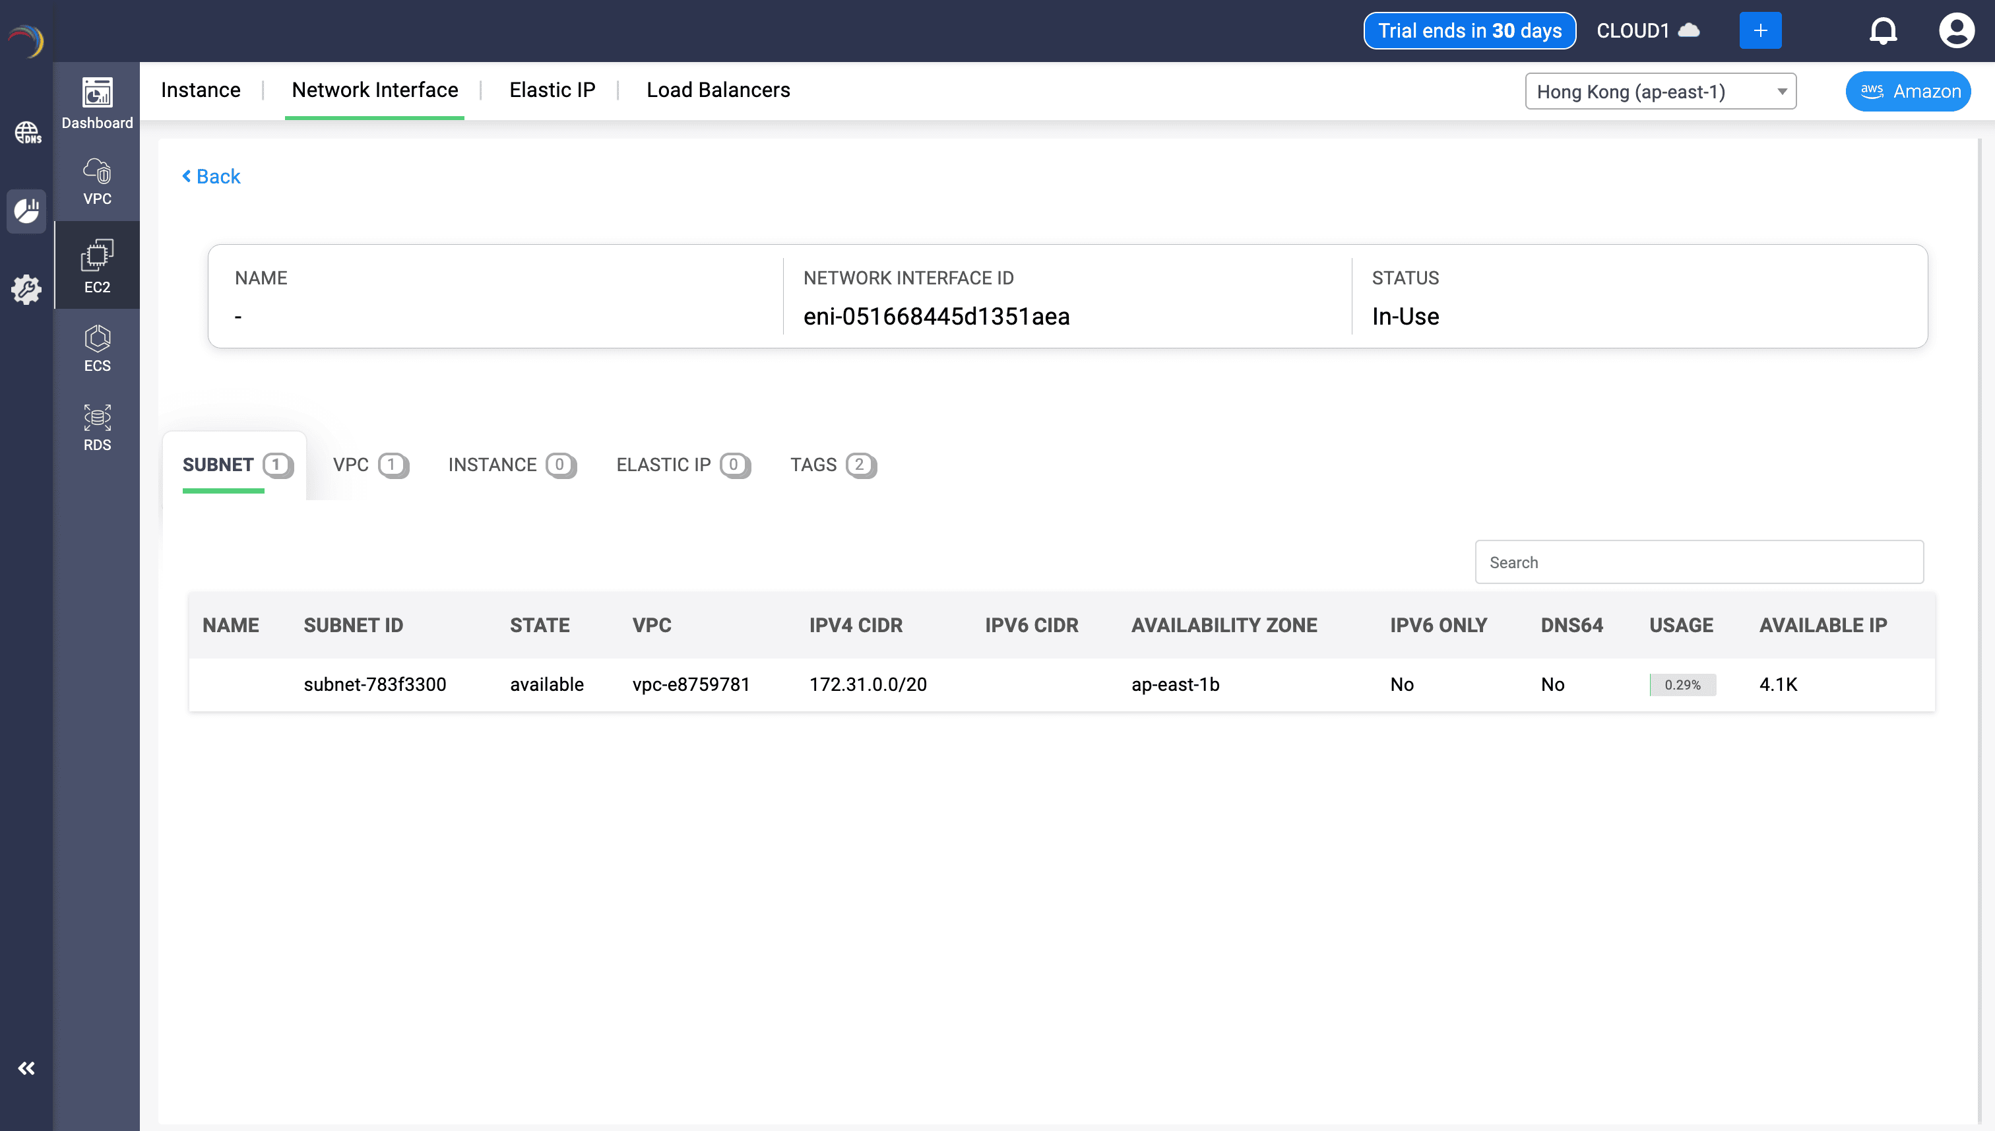Select the EC2 sidebar icon
Viewport: 1995px width, 1131px height.
[x=97, y=266]
